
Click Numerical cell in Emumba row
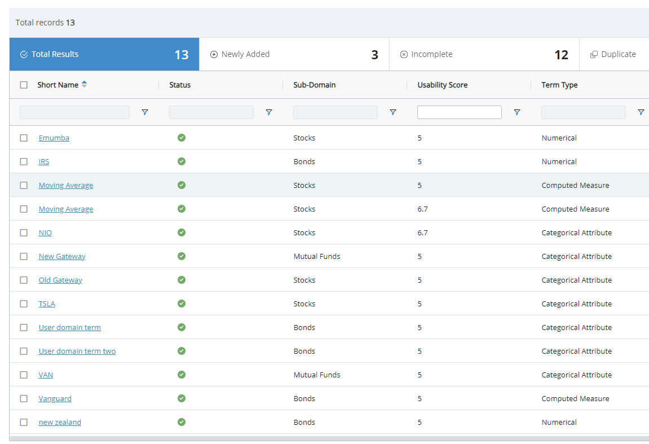pos(559,138)
